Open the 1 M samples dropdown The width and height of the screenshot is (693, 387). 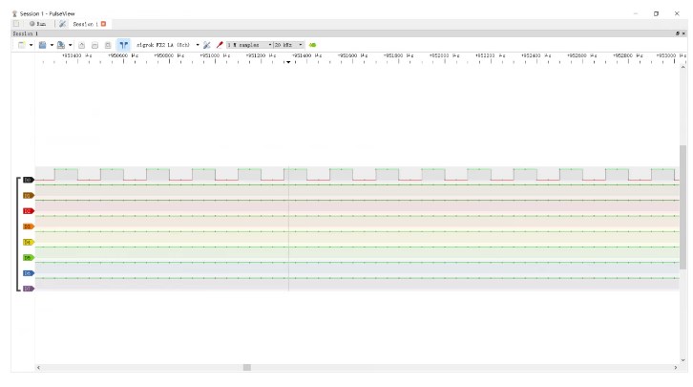(249, 45)
